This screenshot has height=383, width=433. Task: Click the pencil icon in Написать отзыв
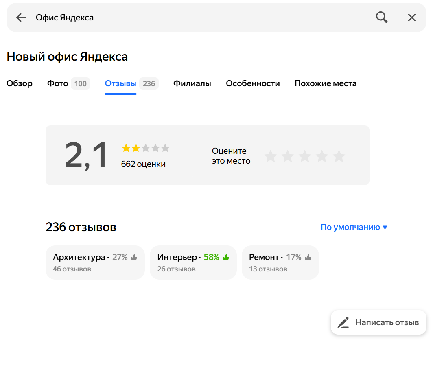[x=343, y=322]
